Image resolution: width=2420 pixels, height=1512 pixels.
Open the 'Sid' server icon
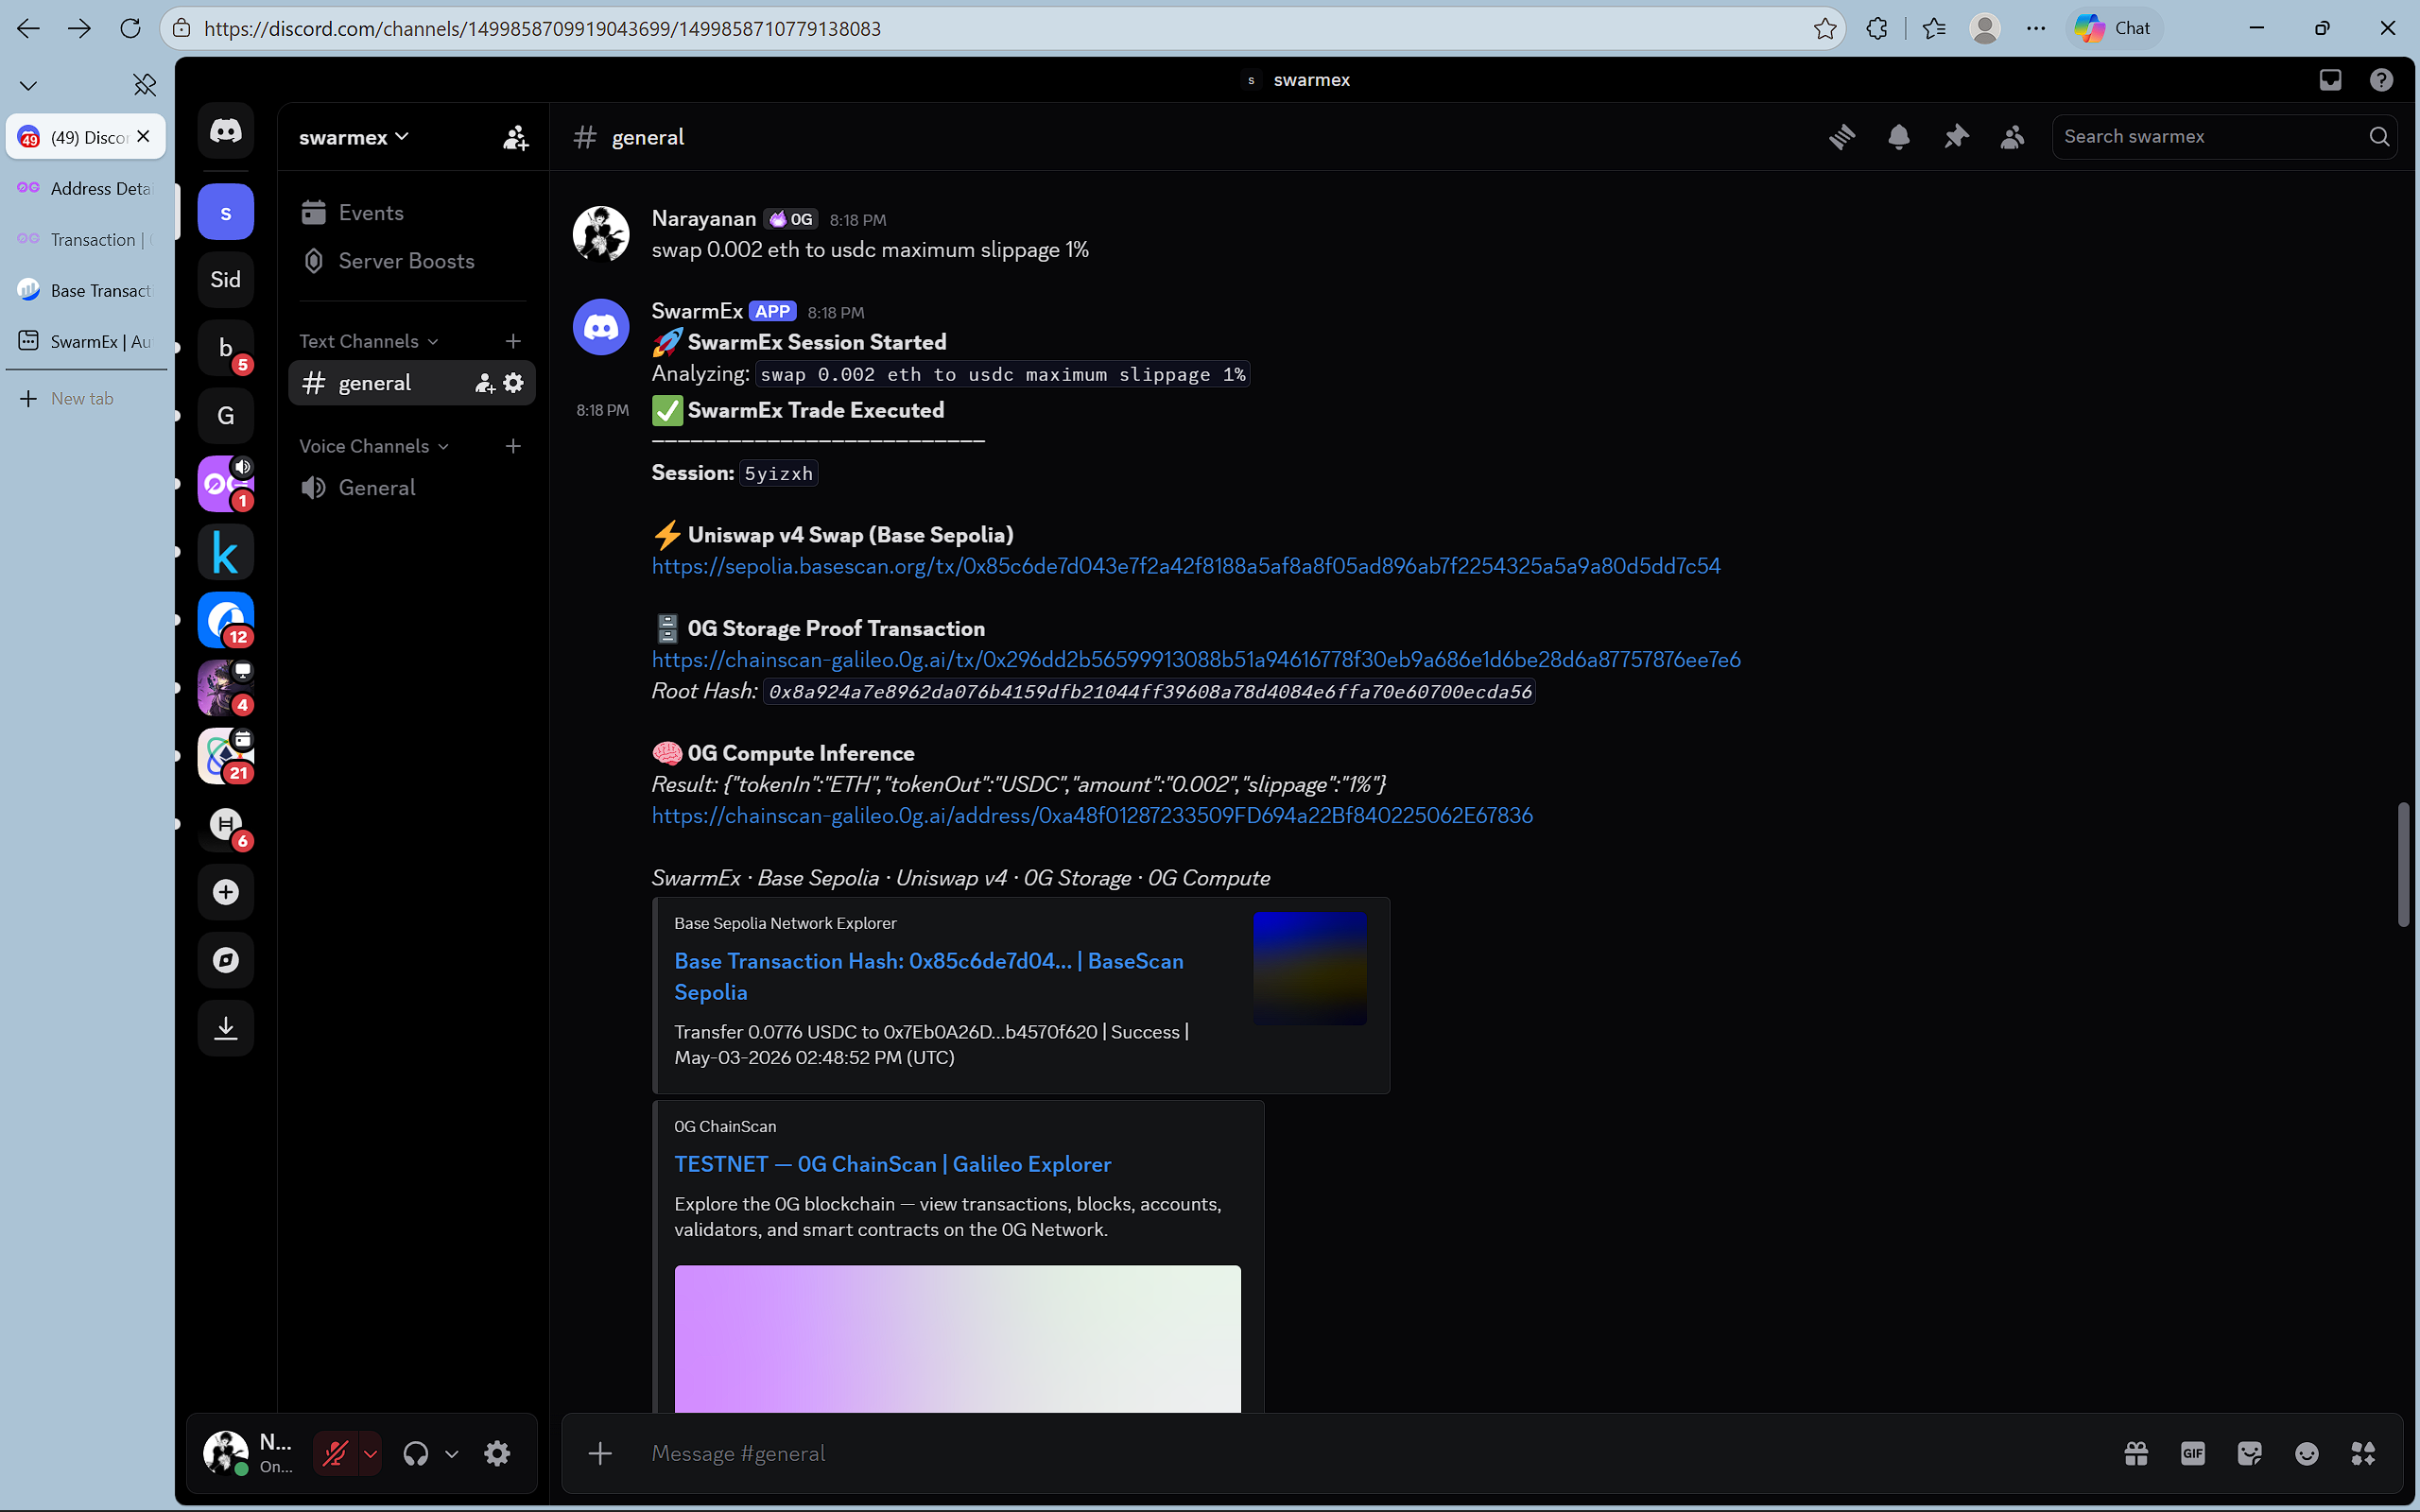(226, 280)
